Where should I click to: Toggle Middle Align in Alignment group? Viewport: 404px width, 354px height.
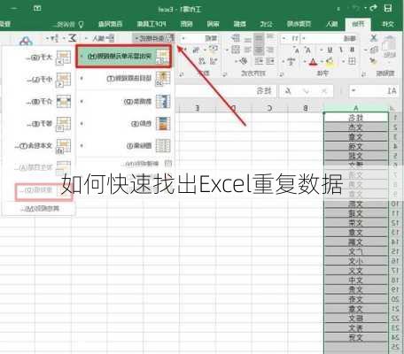point(259,38)
